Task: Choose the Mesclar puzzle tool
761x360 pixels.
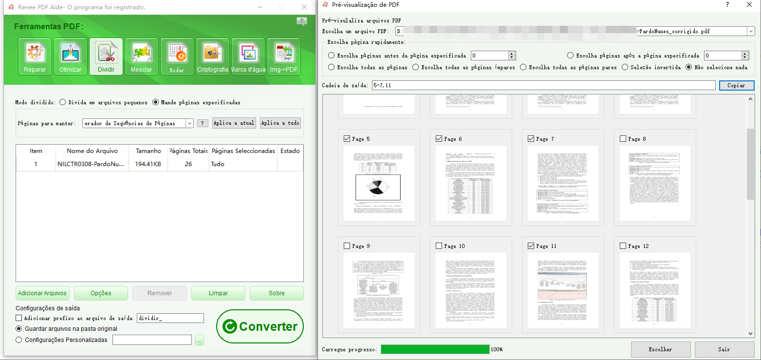Action: tap(142, 57)
